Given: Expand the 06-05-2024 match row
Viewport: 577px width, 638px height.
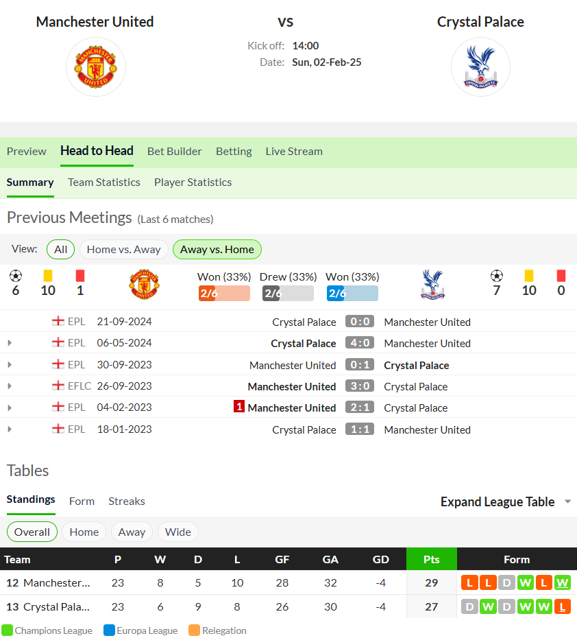Looking at the screenshot, I should point(10,343).
